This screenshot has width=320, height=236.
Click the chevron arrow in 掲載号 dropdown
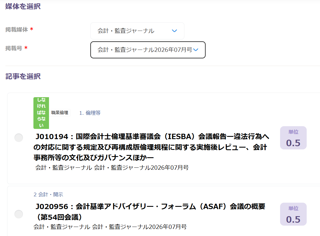coord(196,50)
